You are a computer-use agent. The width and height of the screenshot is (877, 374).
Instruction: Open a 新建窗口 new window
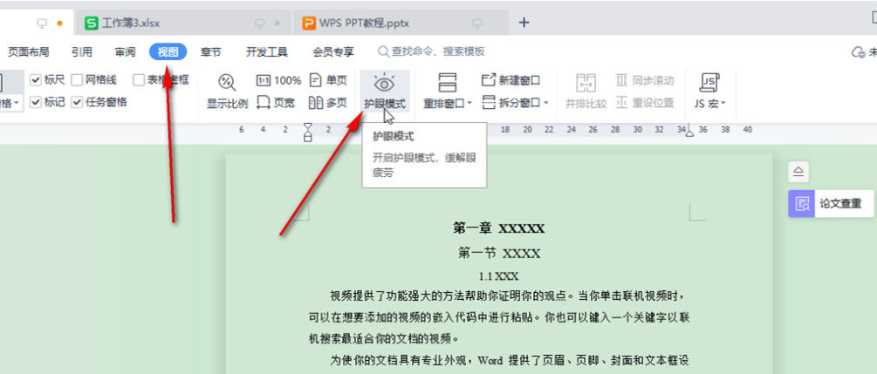click(x=511, y=80)
